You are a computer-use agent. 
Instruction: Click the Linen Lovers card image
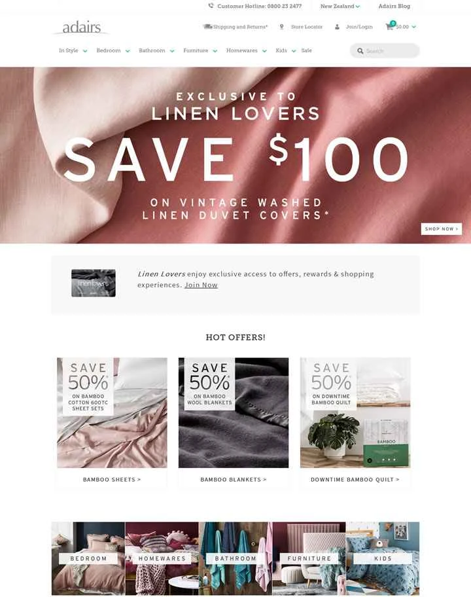[93, 283]
